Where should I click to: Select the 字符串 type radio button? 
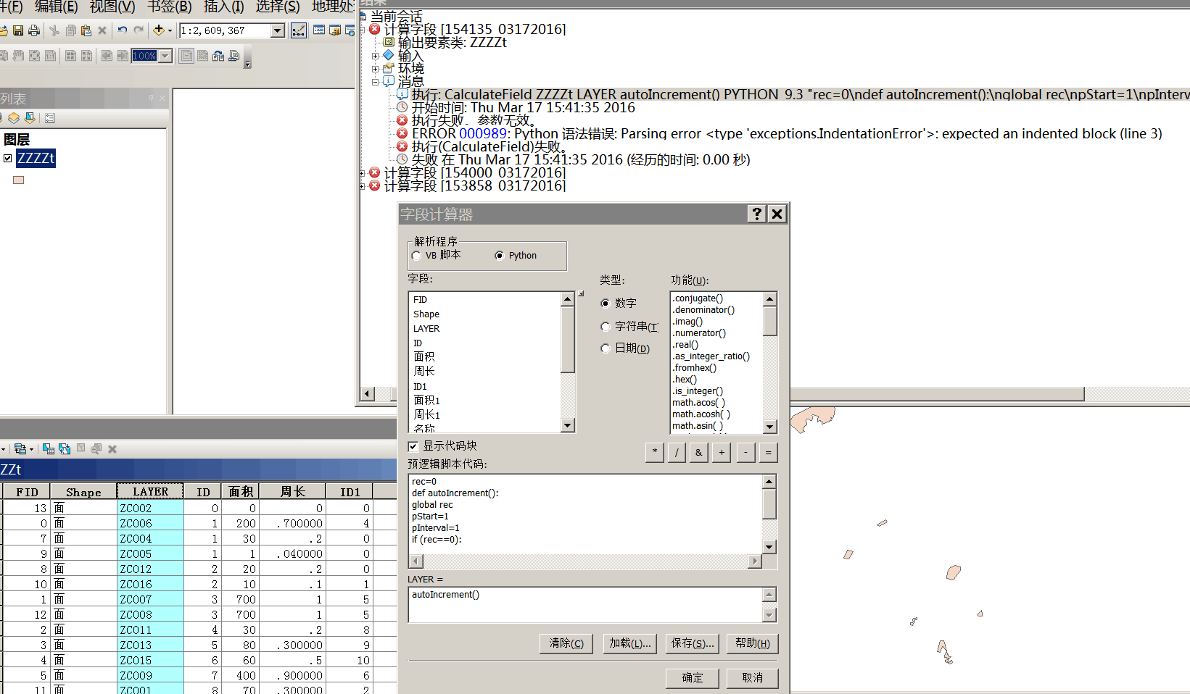606,327
